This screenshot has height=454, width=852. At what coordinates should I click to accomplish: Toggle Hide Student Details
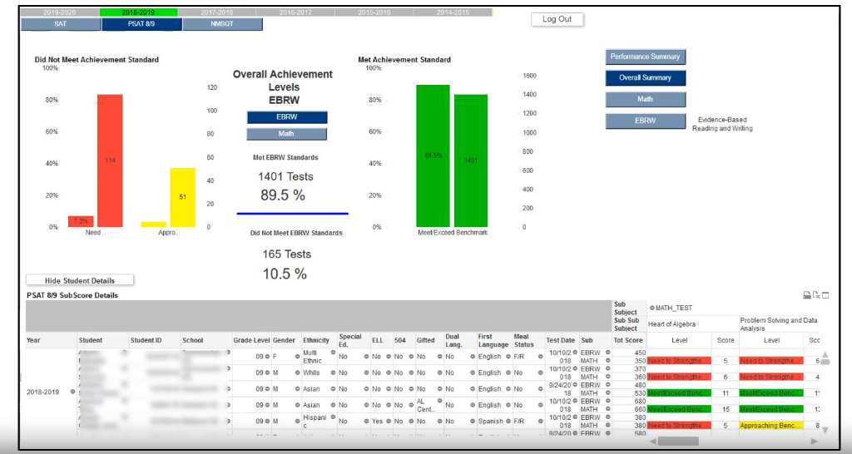coord(80,280)
